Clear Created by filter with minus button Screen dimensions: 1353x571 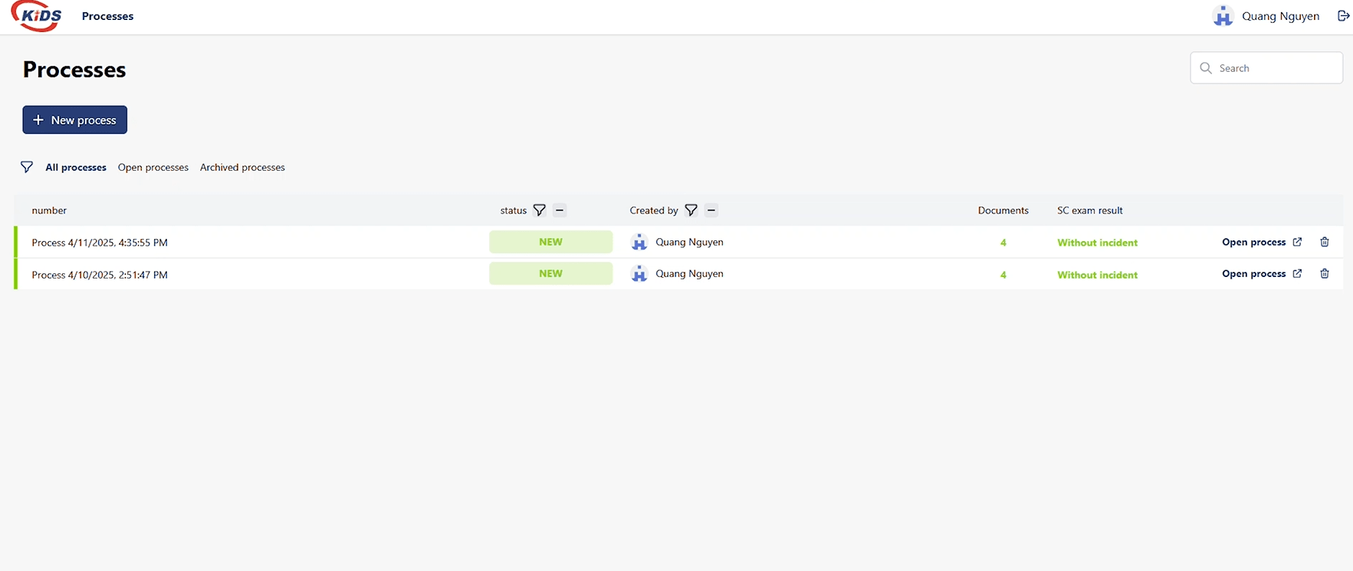[711, 210]
